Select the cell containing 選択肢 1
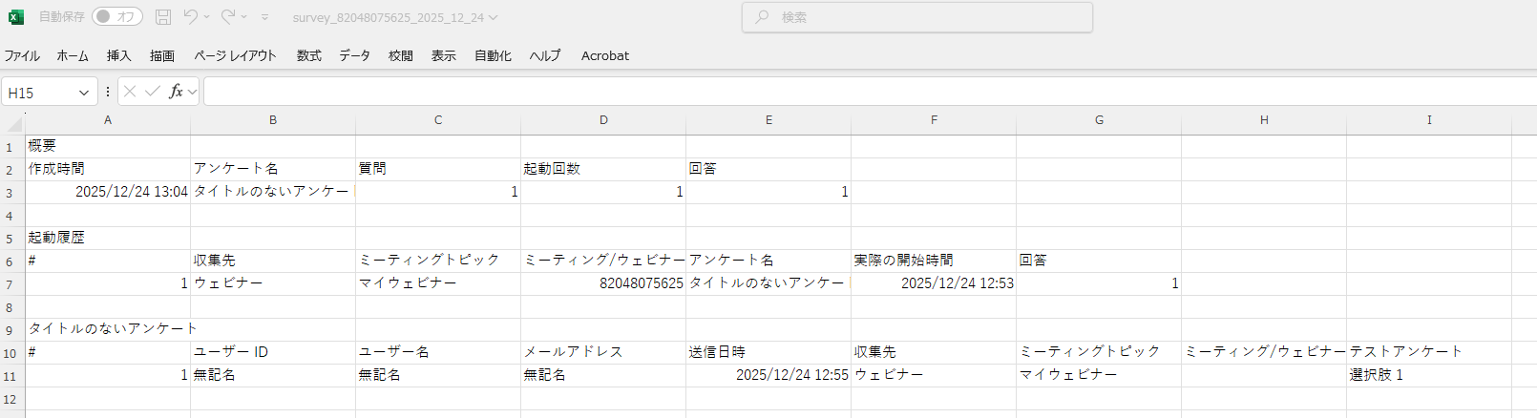Viewport: 1537px width, 418px height. (1428, 375)
